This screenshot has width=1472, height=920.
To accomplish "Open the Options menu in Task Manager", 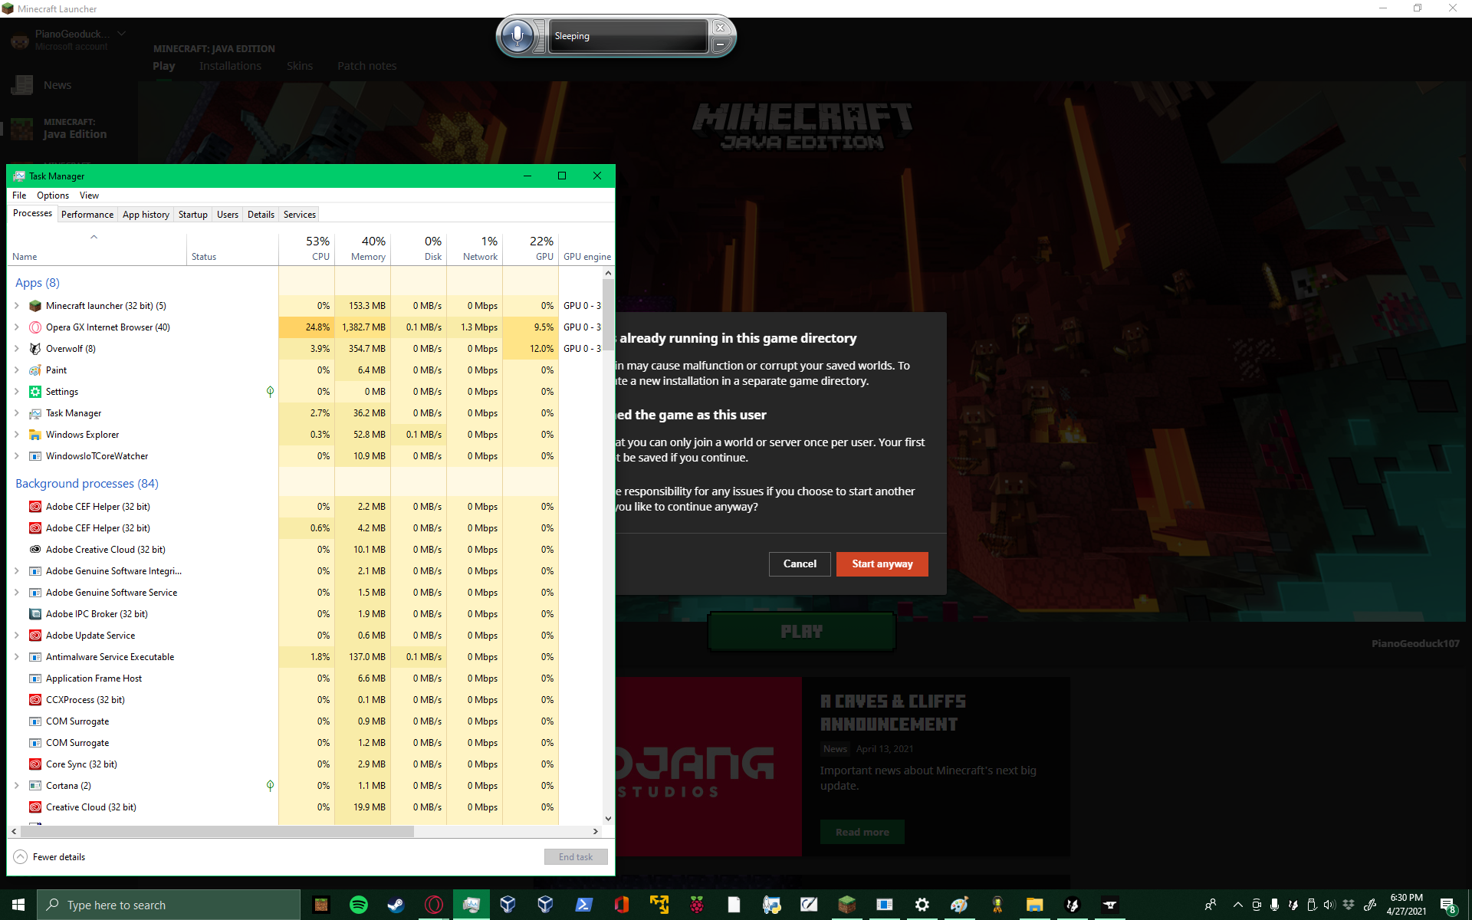I will [x=52, y=195].
